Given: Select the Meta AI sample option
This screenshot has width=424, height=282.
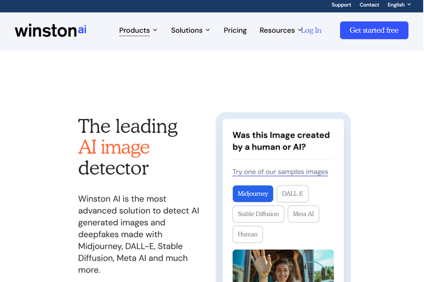Looking at the screenshot, I should 303,214.
